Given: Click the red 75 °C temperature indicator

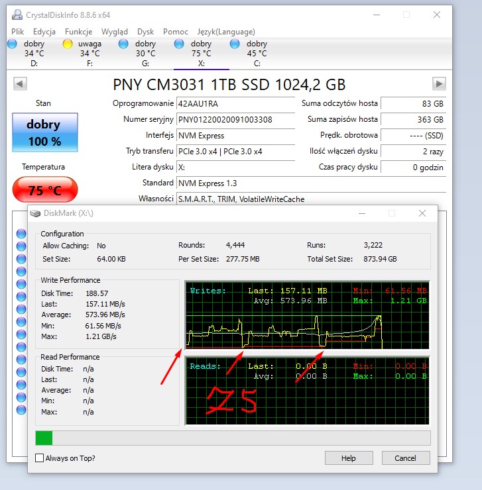Looking at the screenshot, I should coord(45,189).
